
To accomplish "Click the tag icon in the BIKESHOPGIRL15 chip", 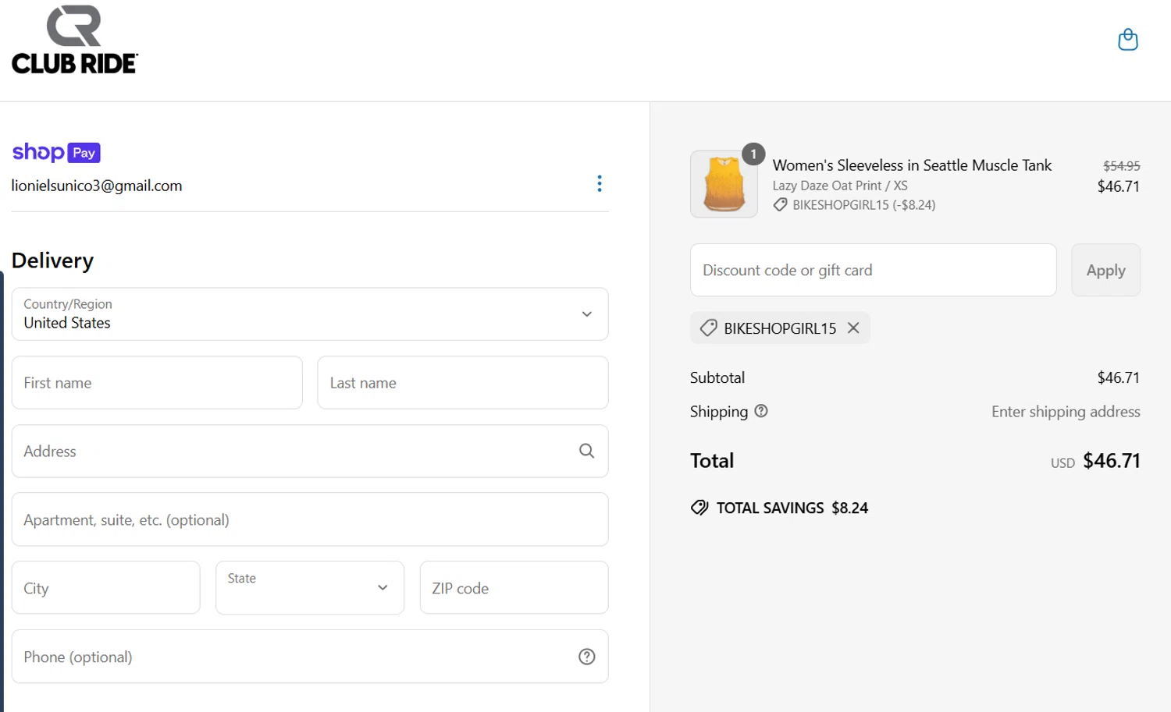I will point(708,328).
